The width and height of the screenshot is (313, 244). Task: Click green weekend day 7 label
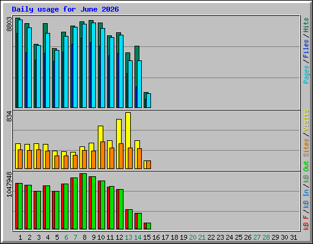point(75,237)
